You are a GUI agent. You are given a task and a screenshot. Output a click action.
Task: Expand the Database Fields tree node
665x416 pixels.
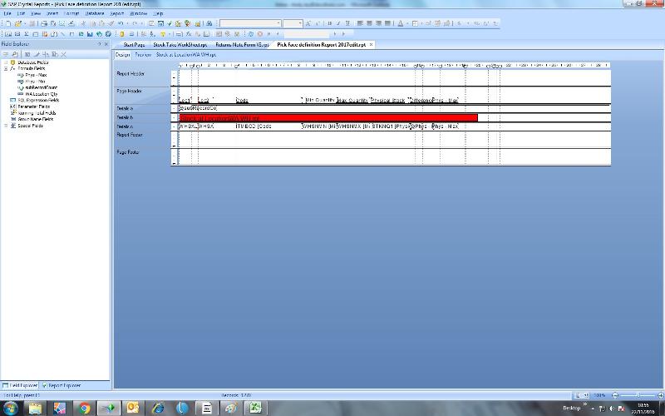pyautogui.click(x=5, y=62)
